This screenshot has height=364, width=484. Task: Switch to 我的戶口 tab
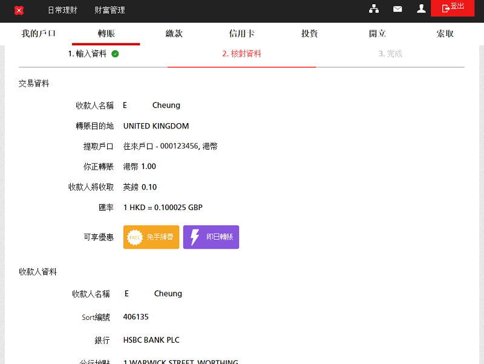pos(38,34)
